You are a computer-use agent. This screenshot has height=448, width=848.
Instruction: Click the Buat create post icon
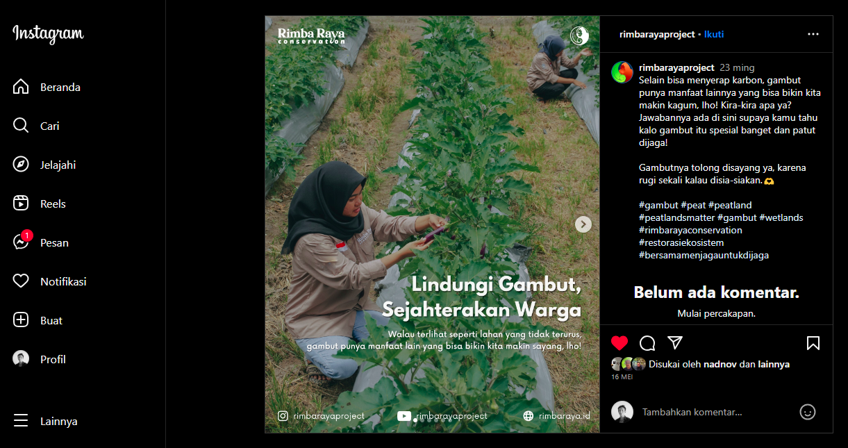(21, 320)
